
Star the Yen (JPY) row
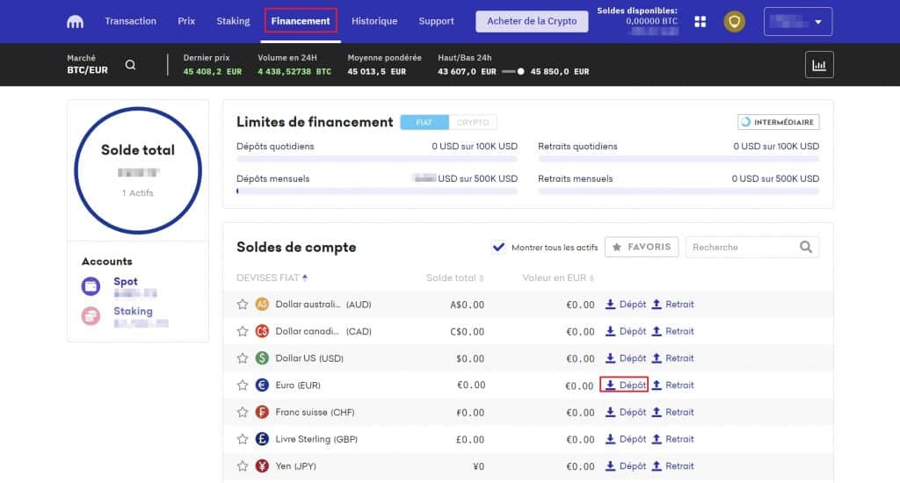(x=243, y=466)
